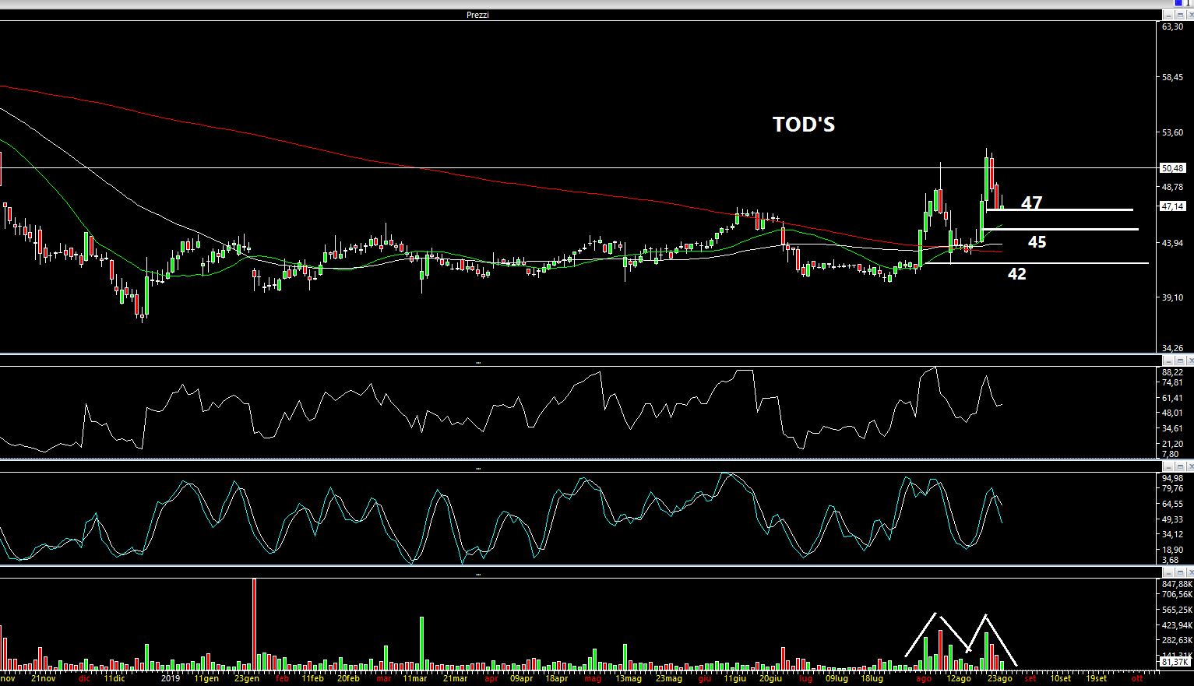Minimize the oscillator panel with 88,22 scale
The width and height of the screenshot is (1194, 686).
coord(1168,361)
